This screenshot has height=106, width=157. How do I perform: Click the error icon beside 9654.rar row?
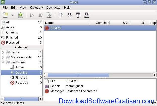point(47,28)
